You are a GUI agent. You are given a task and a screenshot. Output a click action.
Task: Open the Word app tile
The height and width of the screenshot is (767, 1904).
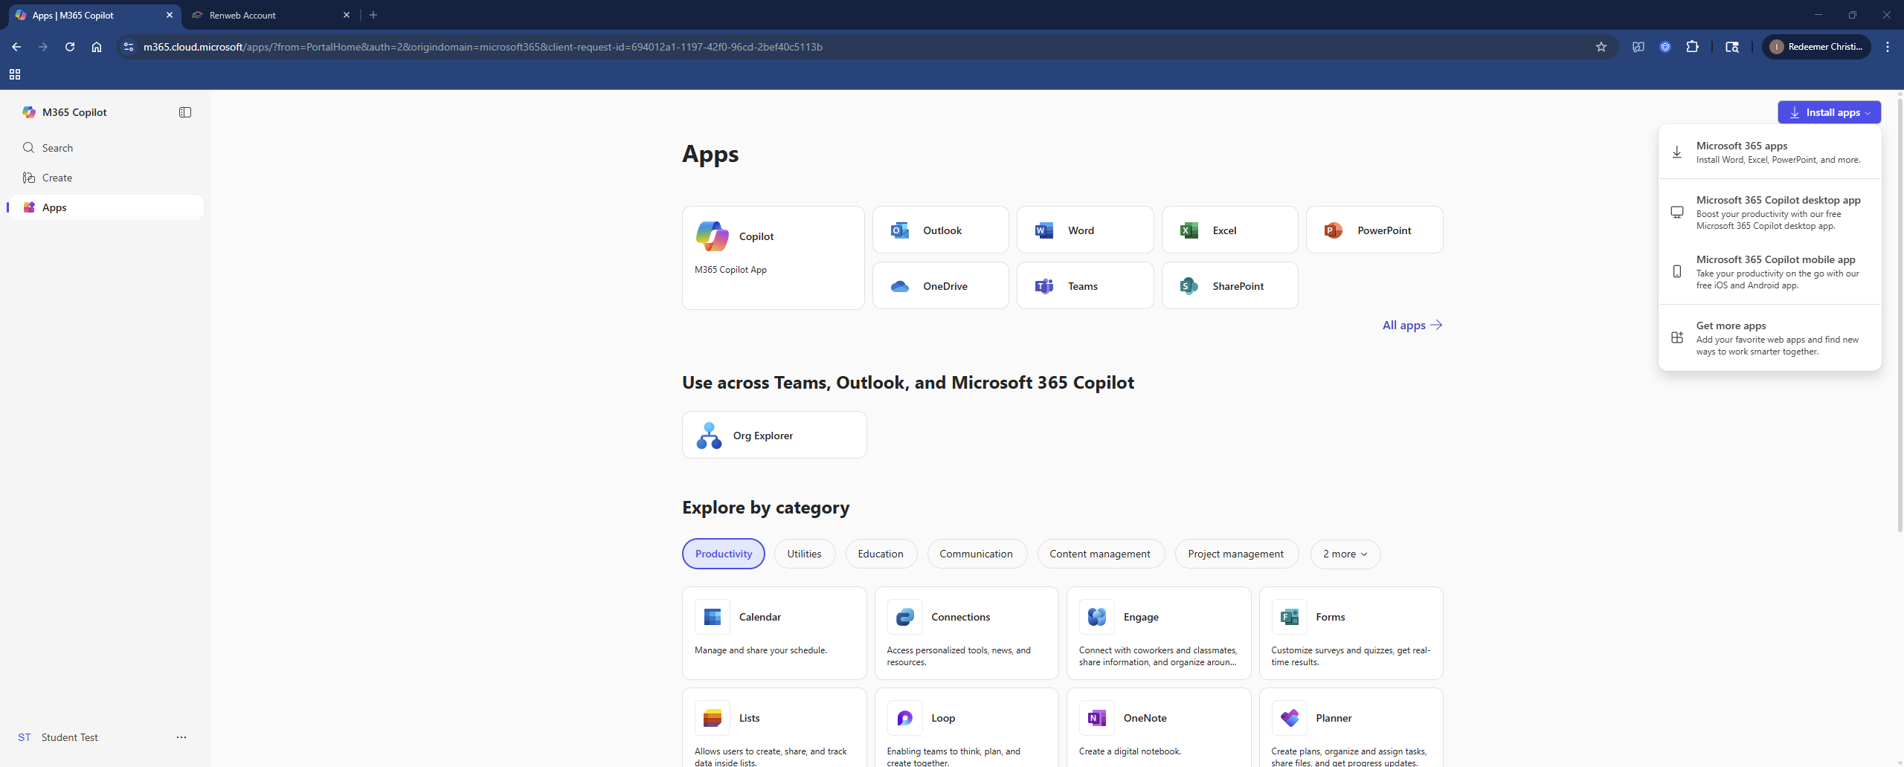[1085, 230]
